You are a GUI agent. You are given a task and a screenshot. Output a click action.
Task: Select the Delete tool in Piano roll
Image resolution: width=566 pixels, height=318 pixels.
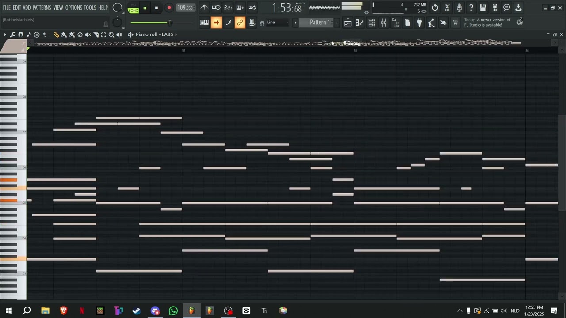click(80, 34)
